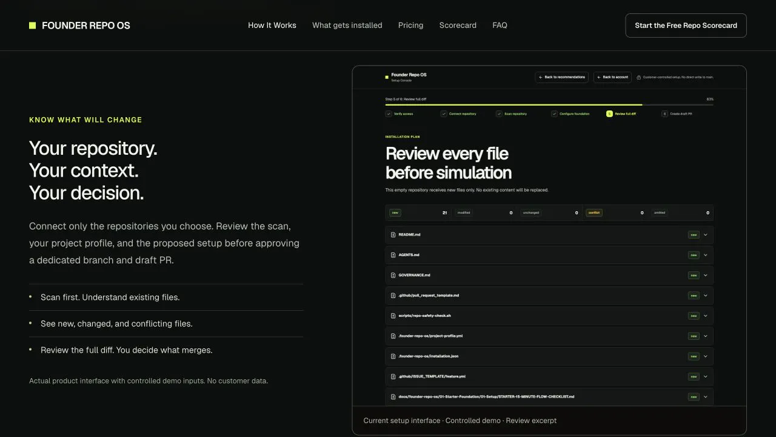Click the 'unchanged' summary badge
Screen dimensions: 776x437
[530, 212]
